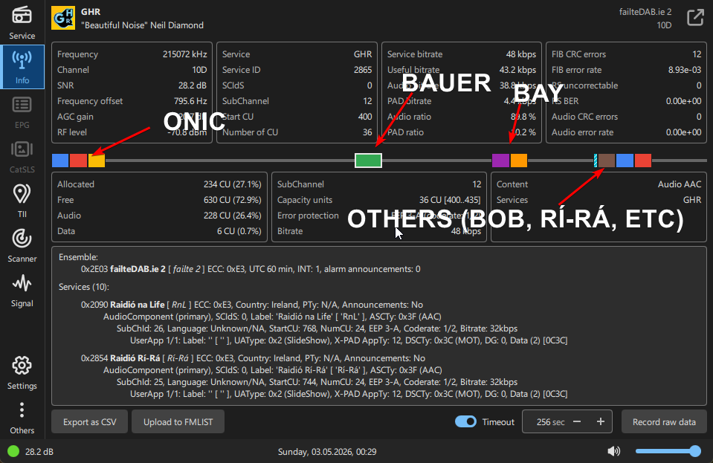
Task: Select the orange block next to purple
Action: coord(519,161)
